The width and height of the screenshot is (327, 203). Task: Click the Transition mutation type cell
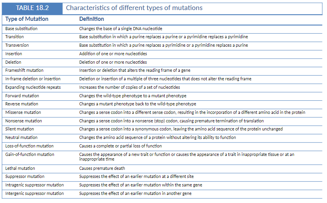point(15,37)
